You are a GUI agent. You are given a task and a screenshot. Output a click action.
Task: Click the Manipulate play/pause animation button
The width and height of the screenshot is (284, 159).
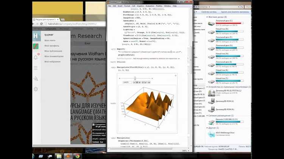pos(137,82)
